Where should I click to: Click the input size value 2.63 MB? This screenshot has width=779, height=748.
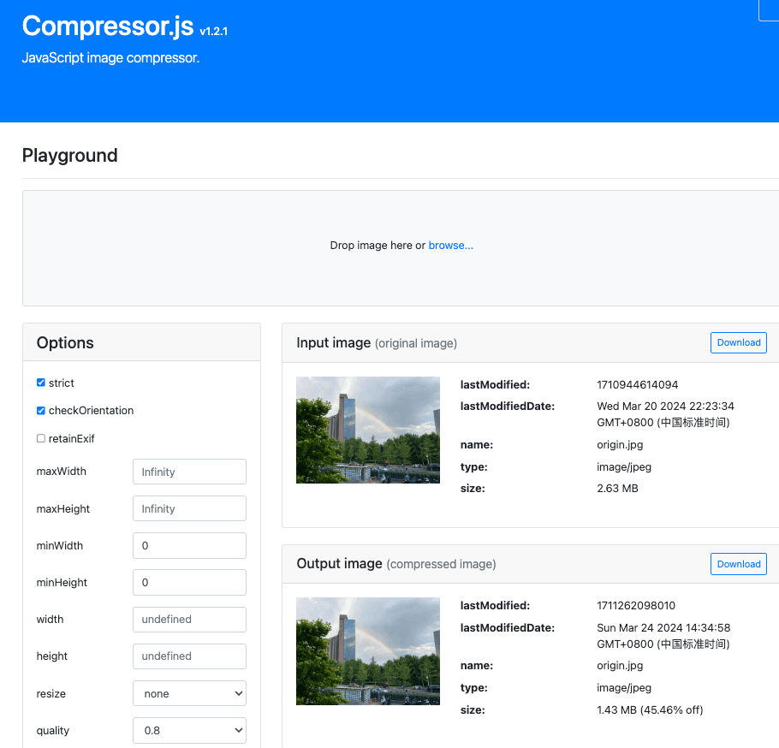click(x=617, y=488)
